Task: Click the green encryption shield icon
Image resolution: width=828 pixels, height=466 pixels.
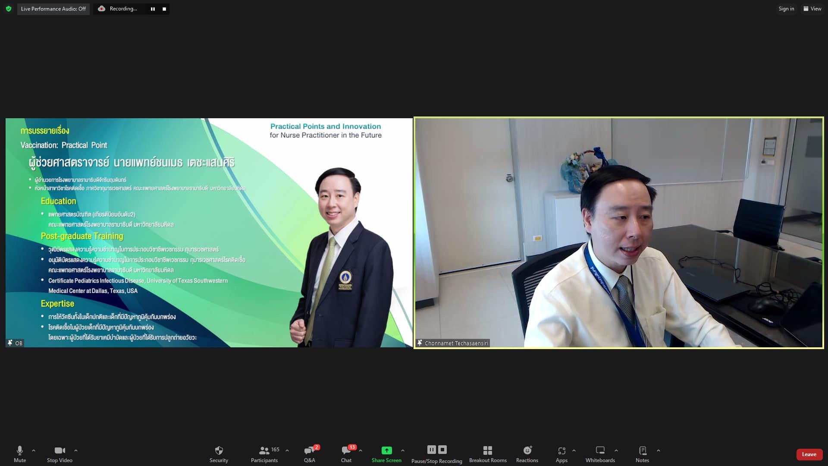Action: pyautogui.click(x=9, y=9)
